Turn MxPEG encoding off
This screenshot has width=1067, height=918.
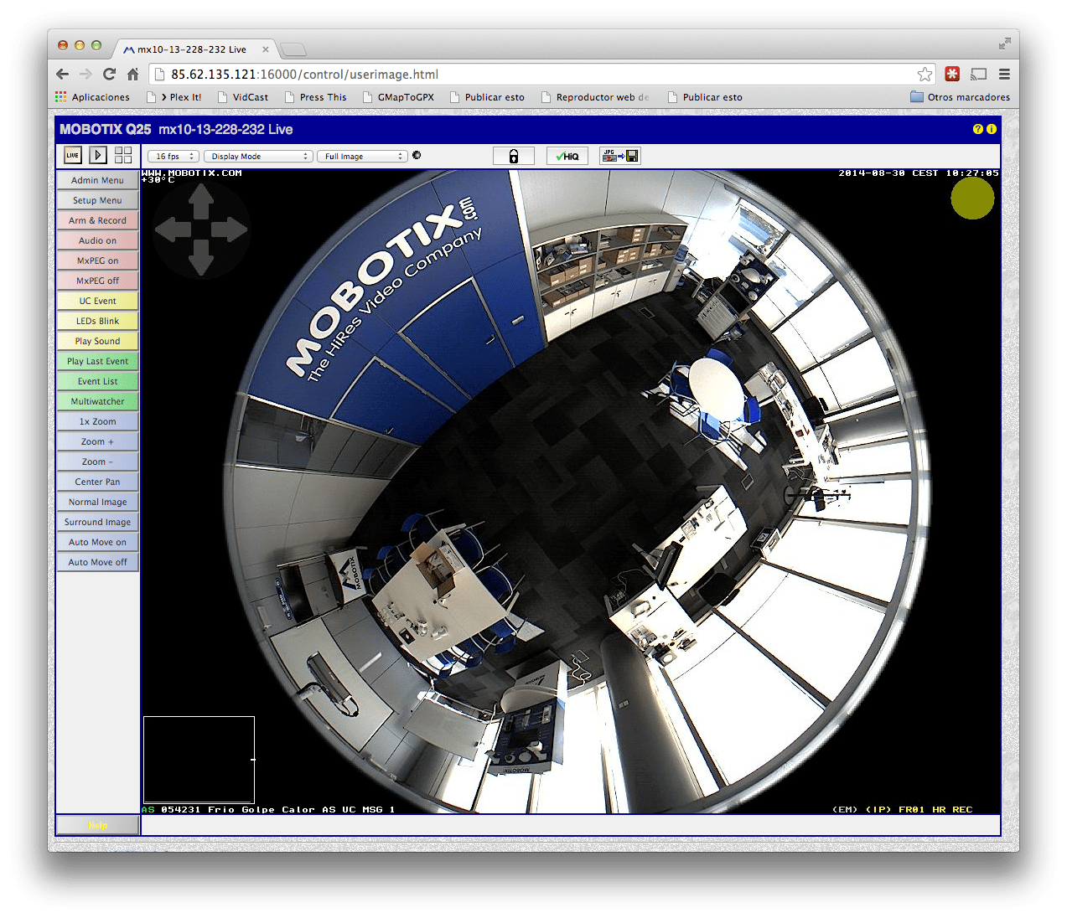96,281
